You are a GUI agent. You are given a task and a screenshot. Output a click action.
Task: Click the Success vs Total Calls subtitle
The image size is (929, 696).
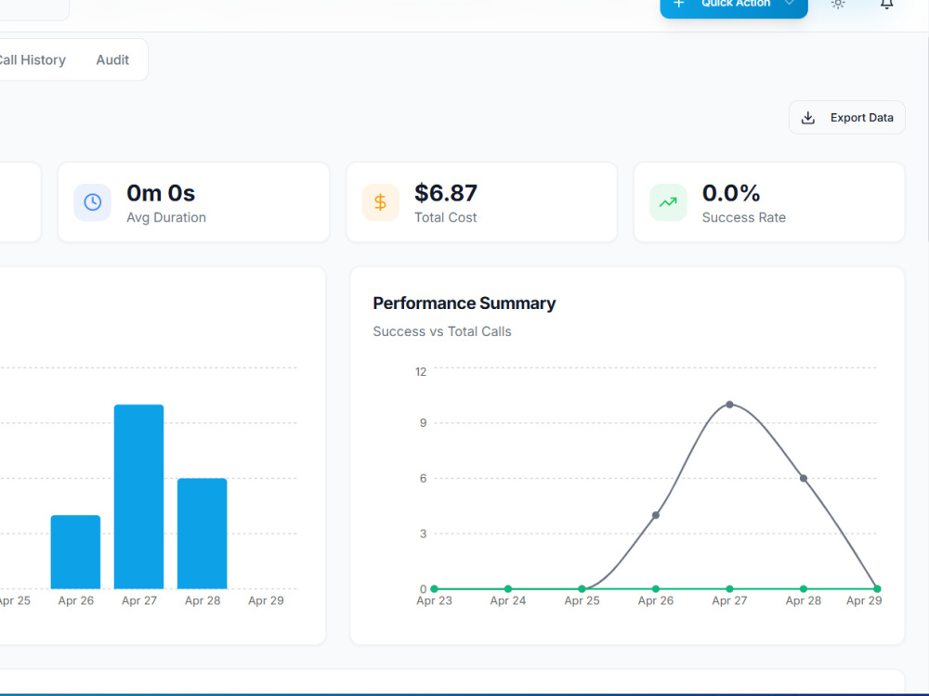[442, 331]
